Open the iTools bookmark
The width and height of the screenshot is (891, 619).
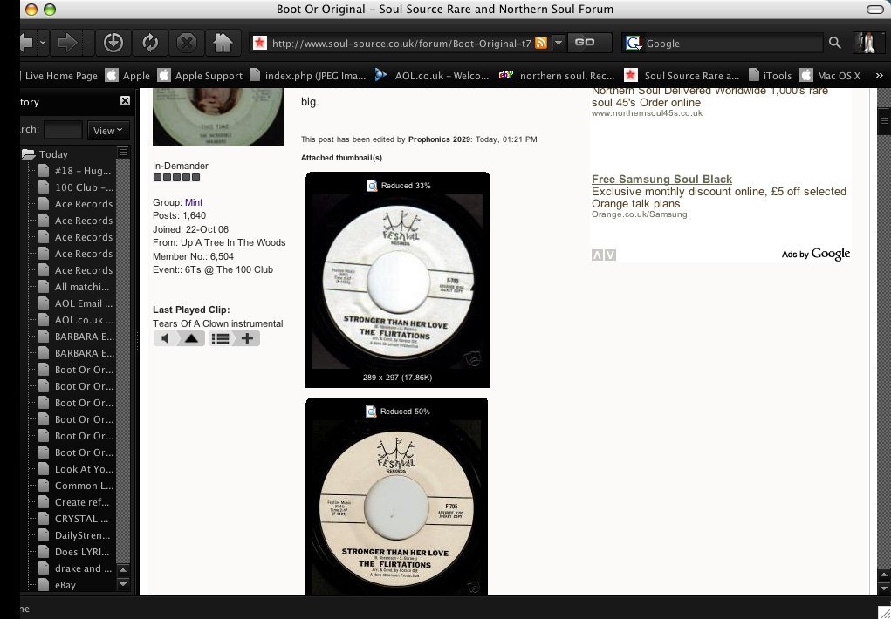770,76
